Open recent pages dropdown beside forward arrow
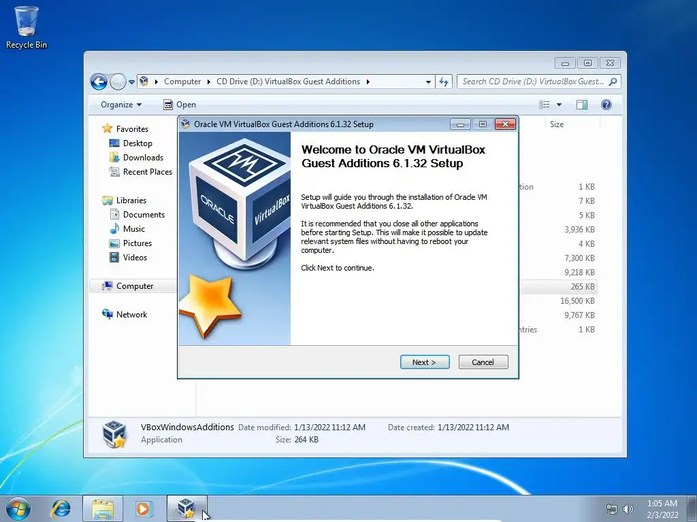 [x=131, y=82]
